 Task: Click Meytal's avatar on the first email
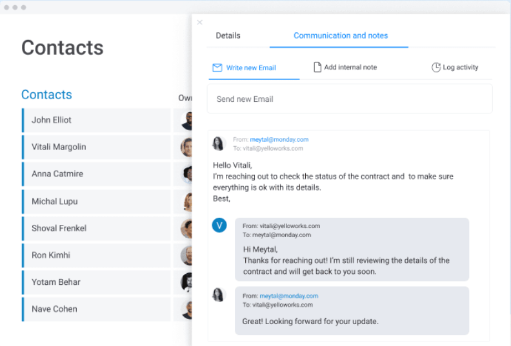click(218, 144)
